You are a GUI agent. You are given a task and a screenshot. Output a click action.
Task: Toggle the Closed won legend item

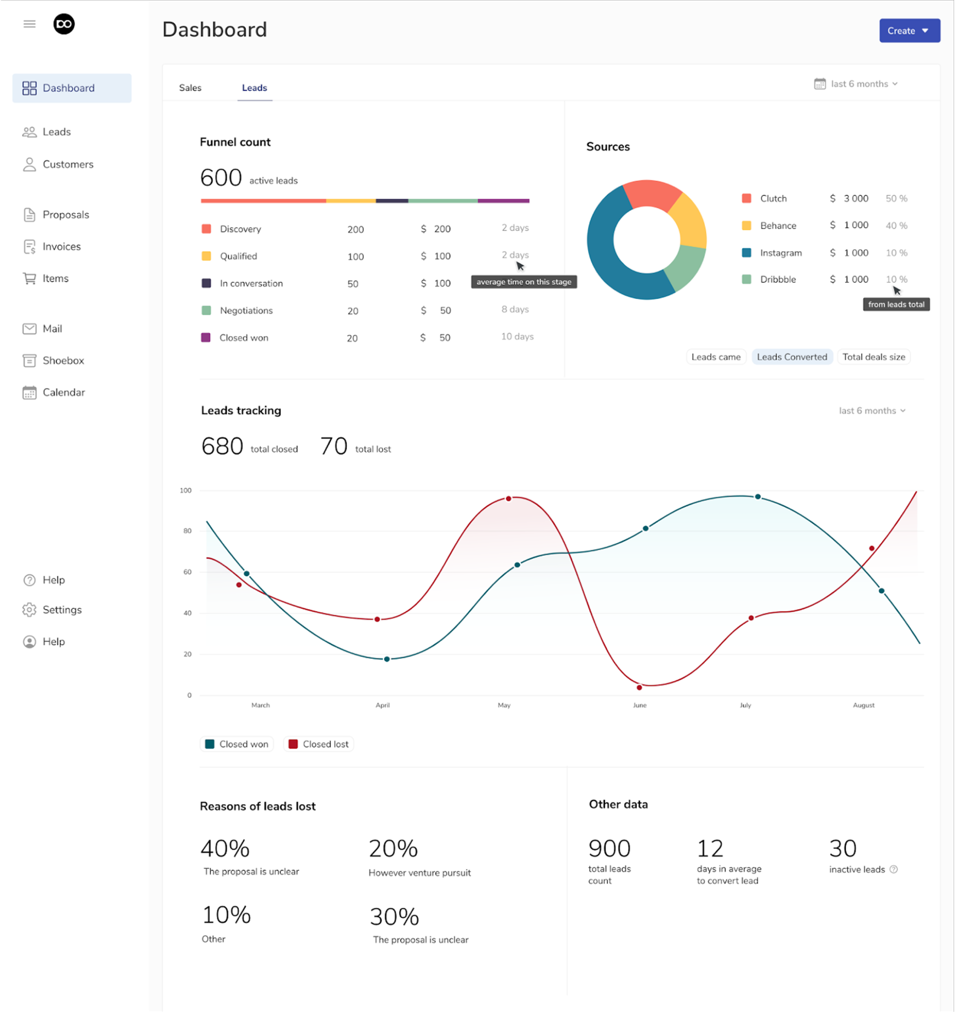[236, 744]
